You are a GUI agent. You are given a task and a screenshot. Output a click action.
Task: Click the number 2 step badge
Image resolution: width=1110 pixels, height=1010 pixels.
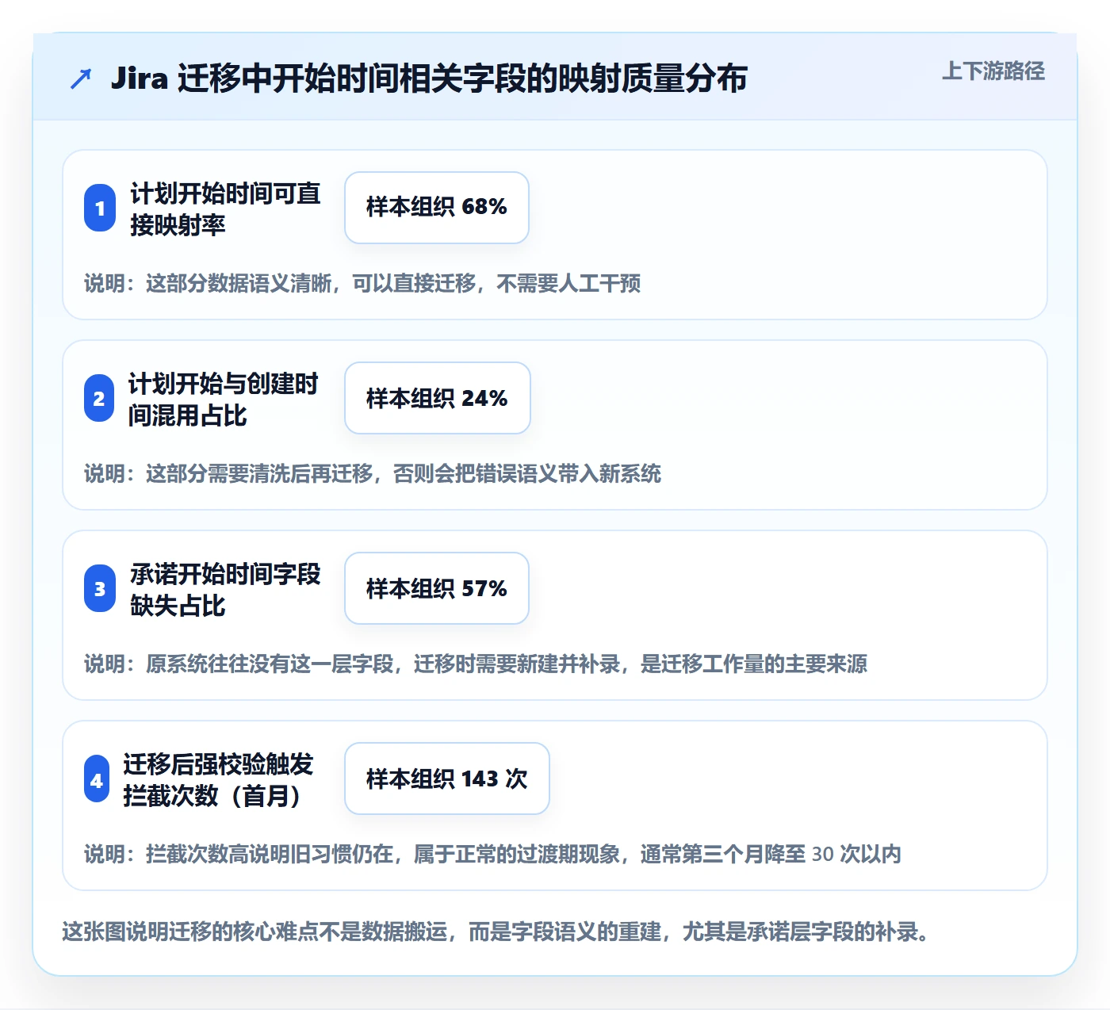99,398
